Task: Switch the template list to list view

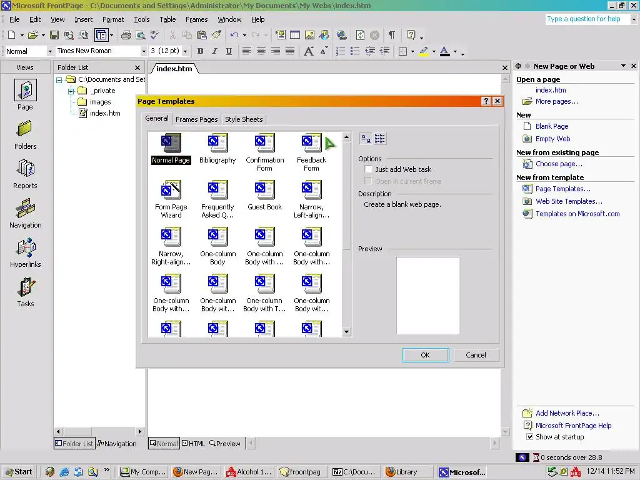Action: point(379,139)
